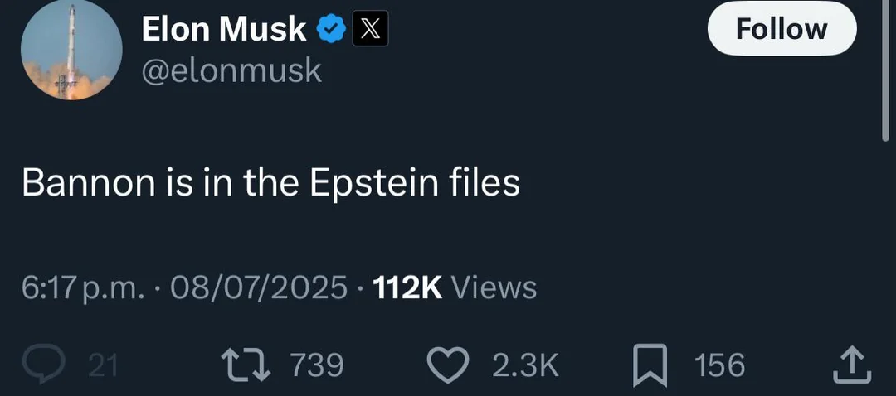
Task: Click the blue verified checkmark badge
Action: pyautogui.click(x=332, y=31)
